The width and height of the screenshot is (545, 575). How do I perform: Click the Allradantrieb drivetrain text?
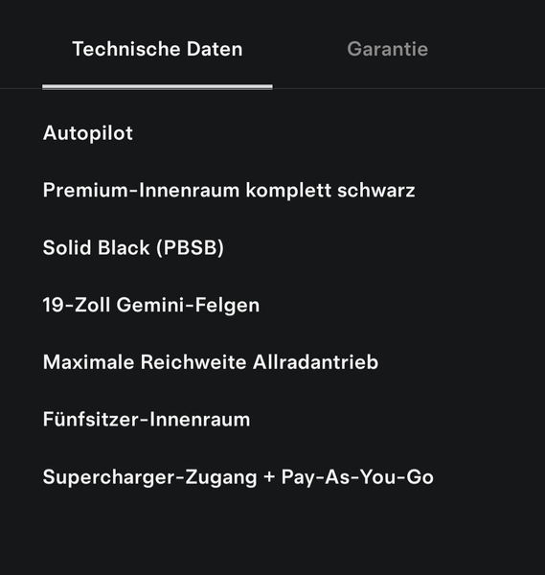point(315,362)
